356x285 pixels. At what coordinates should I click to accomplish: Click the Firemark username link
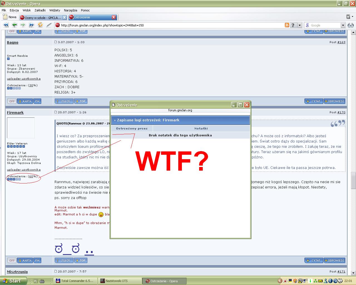(15, 112)
